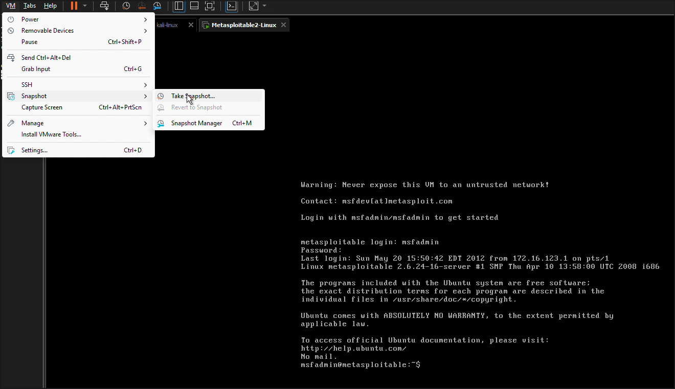The height and width of the screenshot is (389, 675).
Task: Select the Snapshot menu entry
Action: (x=78, y=96)
